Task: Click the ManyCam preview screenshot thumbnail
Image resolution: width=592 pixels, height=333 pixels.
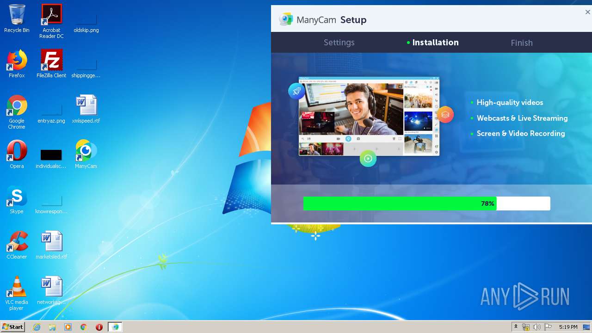Action: click(x=369, y=116)
